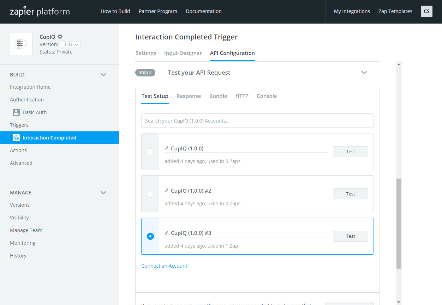The width and height of the screenshot is (442, 305).
Task: Open the Version 1.0.0 dropdown
Action: pyautogui.click(x=71, y=45)
